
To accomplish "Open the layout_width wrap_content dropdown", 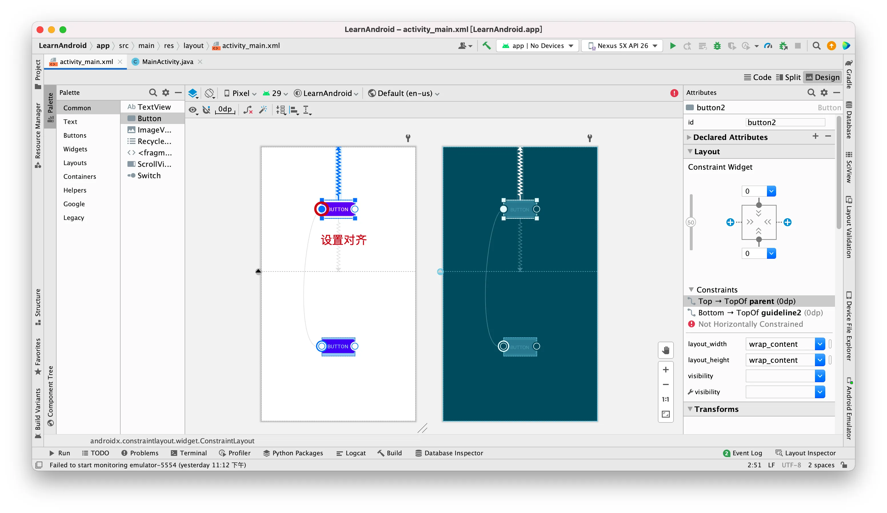I will 820,344.
